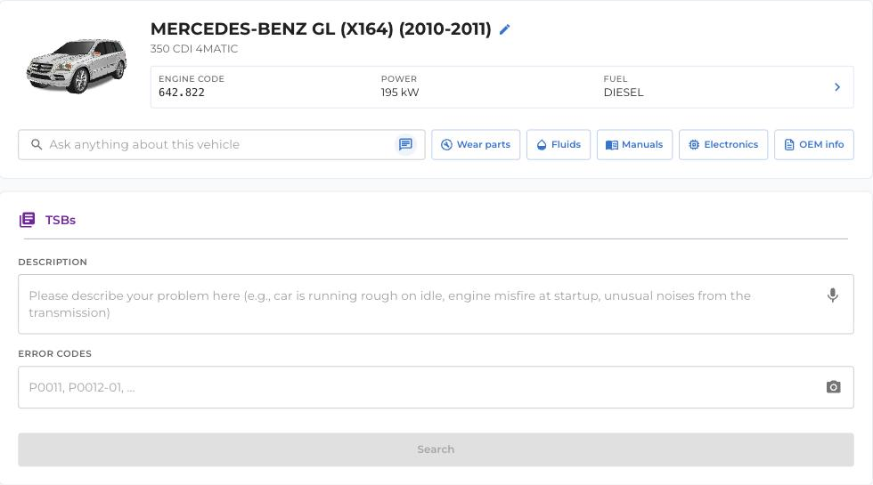Viewport: 873px width, 485px height.
Task: Open the Wear parts button
Action: [476, 144]
